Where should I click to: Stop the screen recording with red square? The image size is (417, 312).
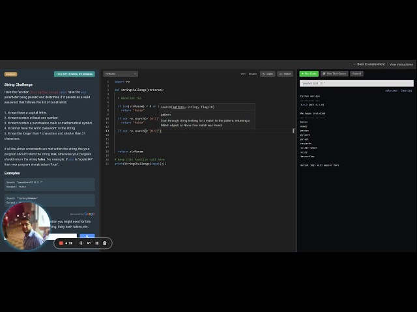point(61,243)
